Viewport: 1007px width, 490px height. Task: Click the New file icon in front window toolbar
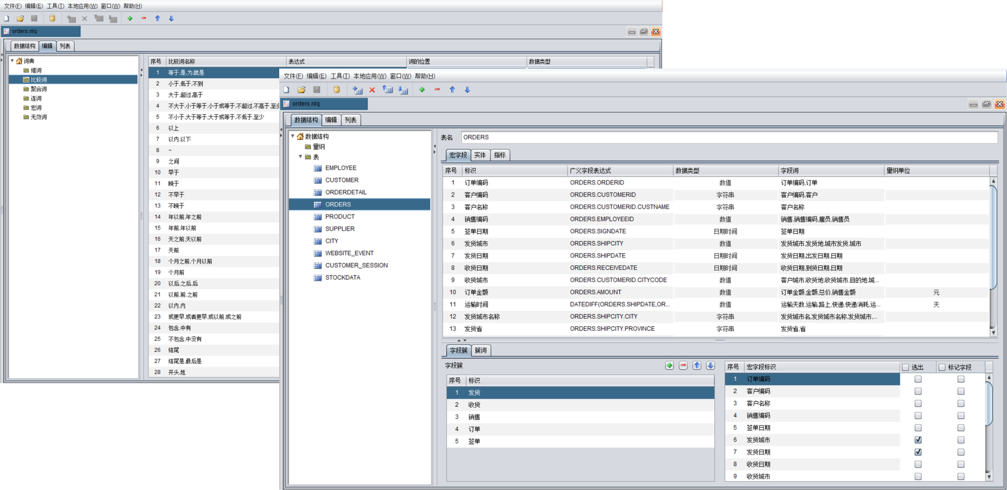287,90
